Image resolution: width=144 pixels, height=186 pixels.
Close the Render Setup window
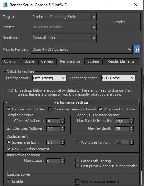pos(136,5)
